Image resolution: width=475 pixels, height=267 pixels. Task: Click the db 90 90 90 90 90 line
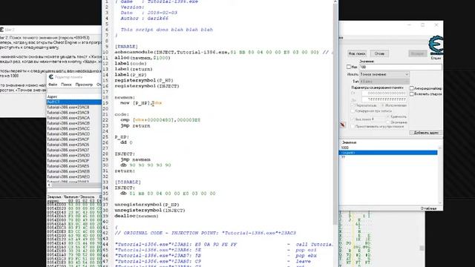click(145, 165)
